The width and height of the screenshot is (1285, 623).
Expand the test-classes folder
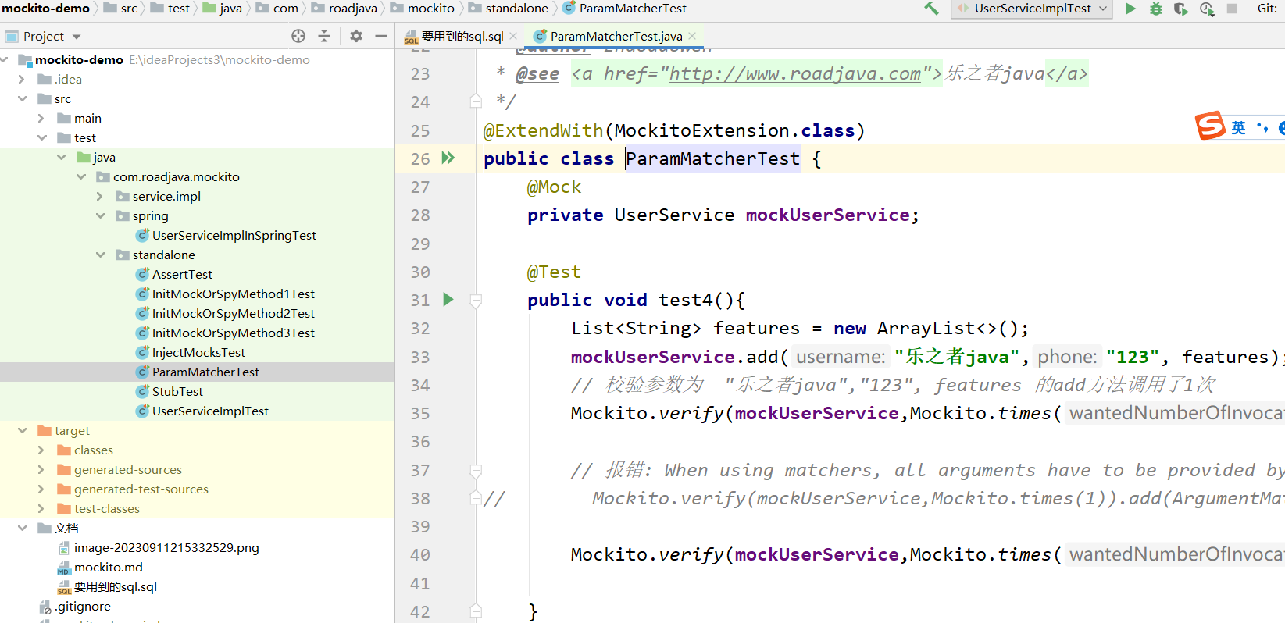41,508
